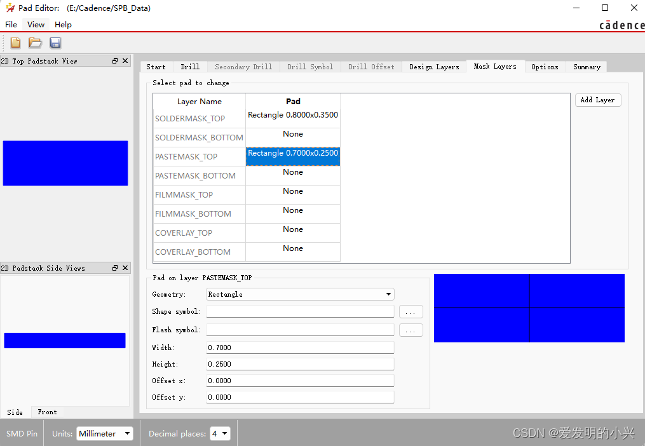The width and height of the screenshot is (645, 446).
Task: Undock the 2D Top Padstack View panel
Action: pos(115,61)
